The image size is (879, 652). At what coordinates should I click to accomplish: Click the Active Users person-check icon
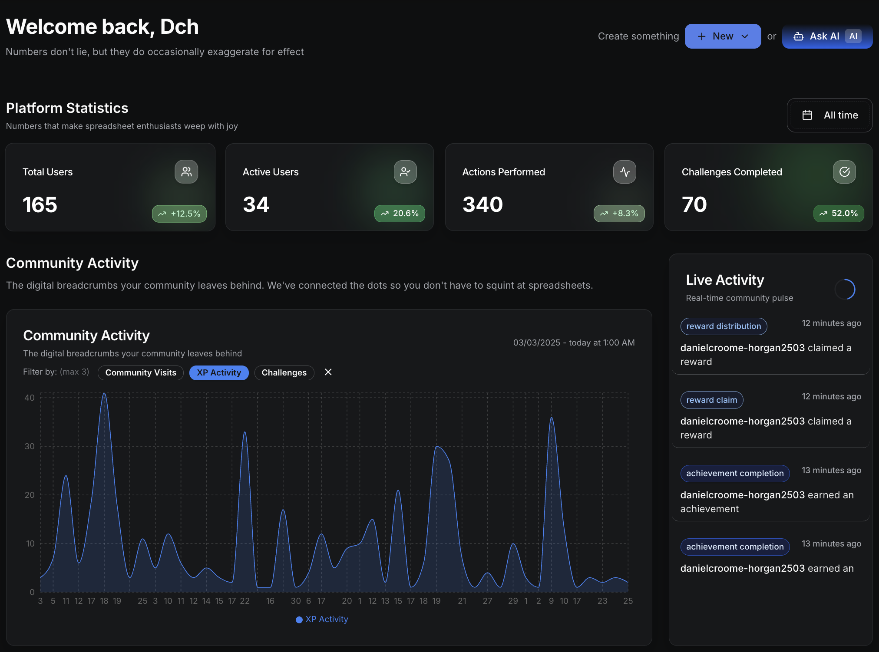pos(405,172)
